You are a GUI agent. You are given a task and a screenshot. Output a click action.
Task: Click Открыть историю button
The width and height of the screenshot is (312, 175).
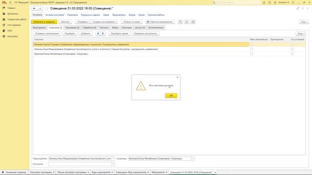pyautogui.click(x=132, y=22)
